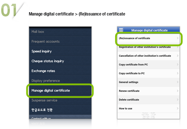This screenshot has width=187, height=129.
Task: Select Renew certificate
Action: 148,91
